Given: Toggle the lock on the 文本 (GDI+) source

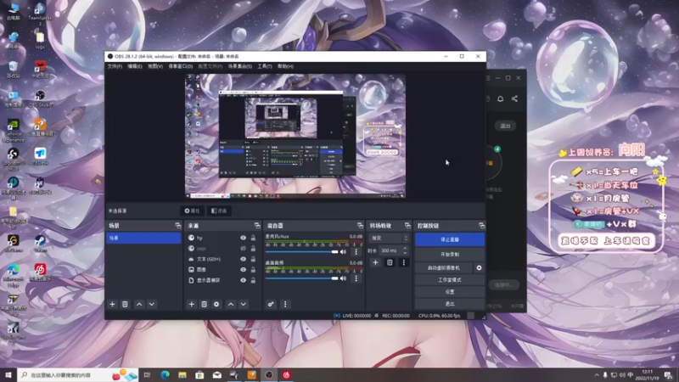Looking at the screenshot, I should (x=253, y=259).
